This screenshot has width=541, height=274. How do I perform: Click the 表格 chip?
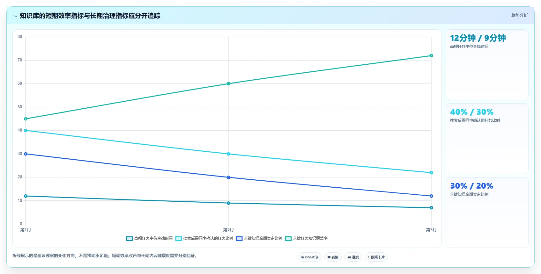(333, 257)
